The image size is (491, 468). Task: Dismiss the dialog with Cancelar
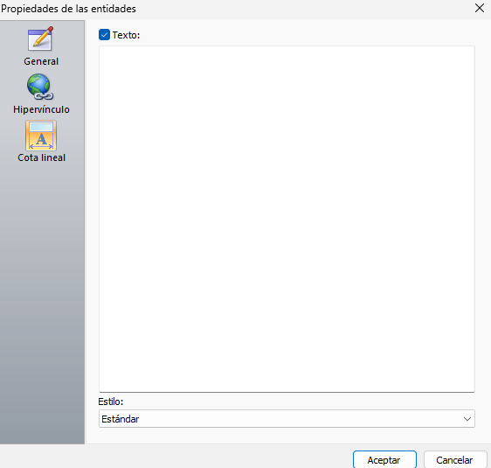[455, 460]
